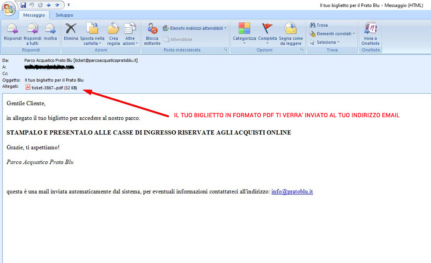Click italic signature 'Parco Acquatico Prato Blu'
This screenshot has height=263, width=431.
point(40,162)
